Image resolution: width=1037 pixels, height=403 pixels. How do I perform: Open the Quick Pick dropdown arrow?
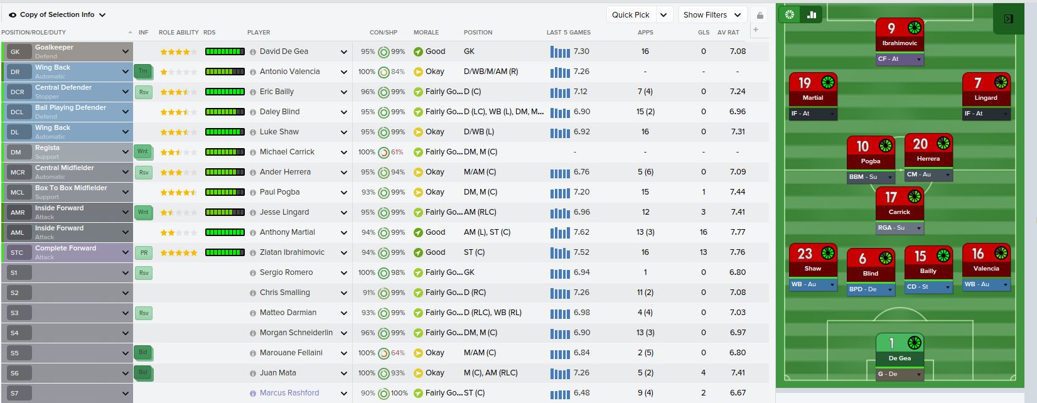[x=664, y=15]
